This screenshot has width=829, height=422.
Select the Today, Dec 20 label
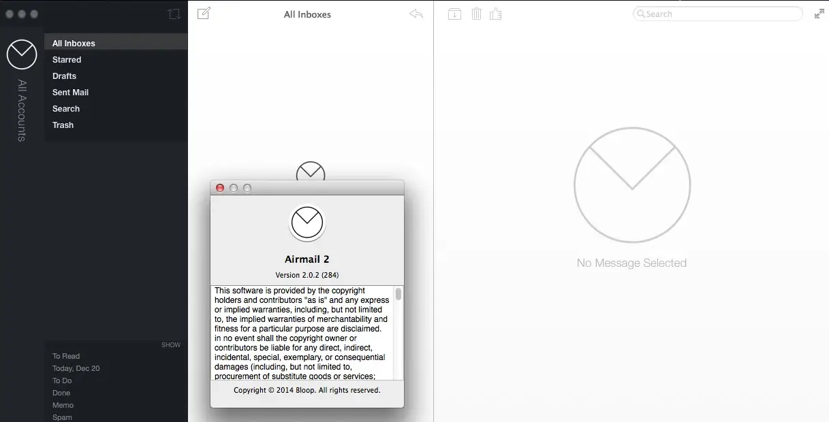[x=76, y=368]
